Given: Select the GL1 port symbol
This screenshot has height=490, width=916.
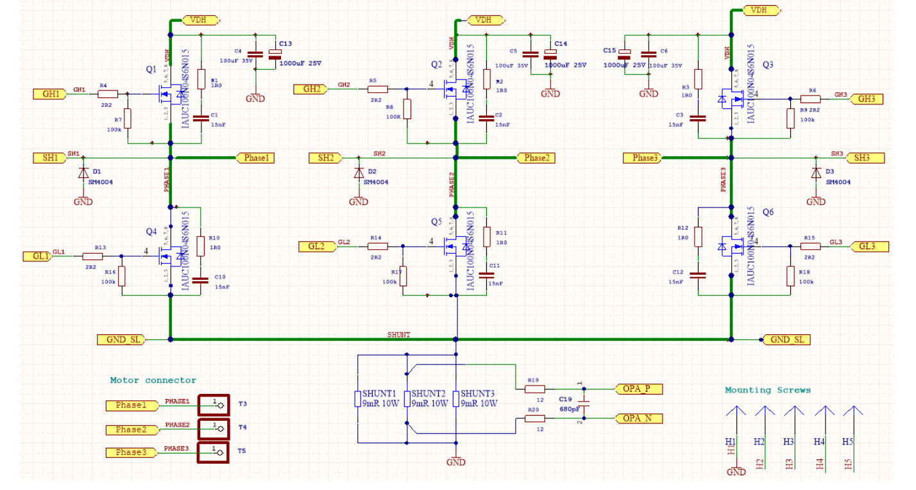Looking at the screenshot, I should point(37,256).
